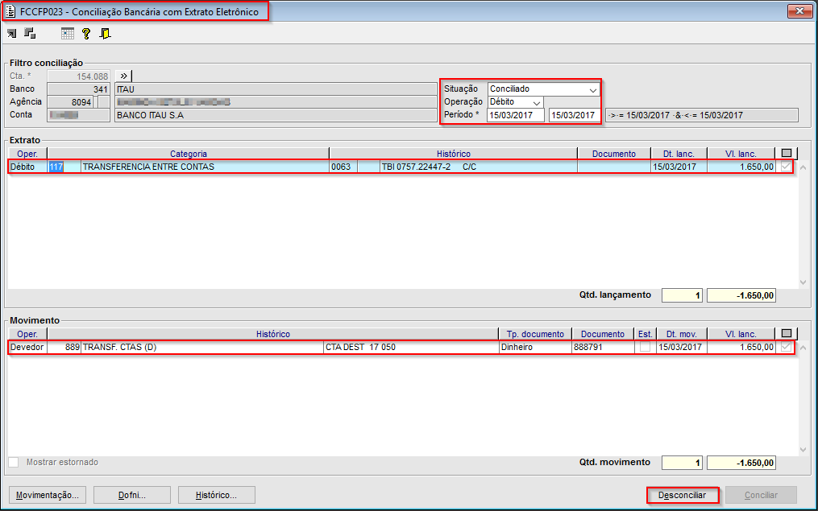The height and width of the screenshot is (511, 818).
Task: Toggle select-all checkbox in Extrato header
Action: pos(787,153)
